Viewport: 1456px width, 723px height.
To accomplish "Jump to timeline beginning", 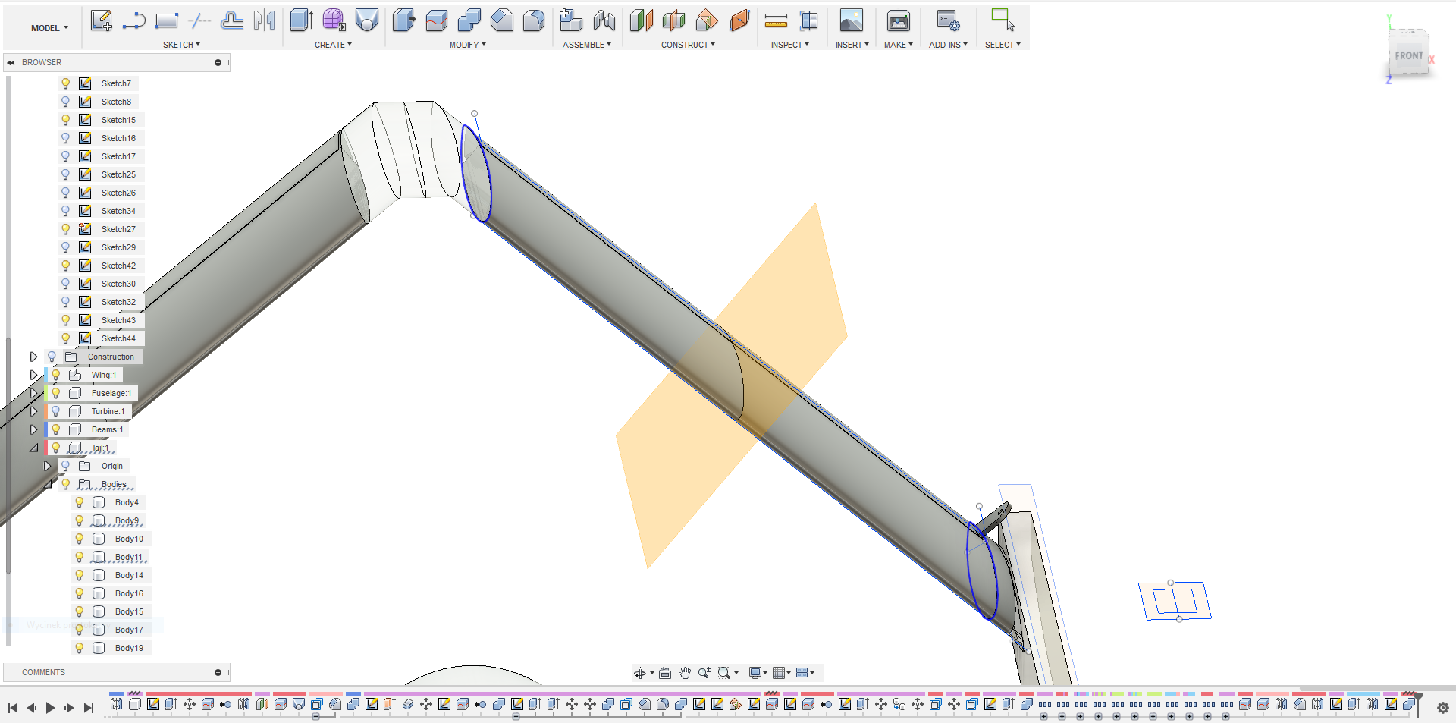I will 13,708.
